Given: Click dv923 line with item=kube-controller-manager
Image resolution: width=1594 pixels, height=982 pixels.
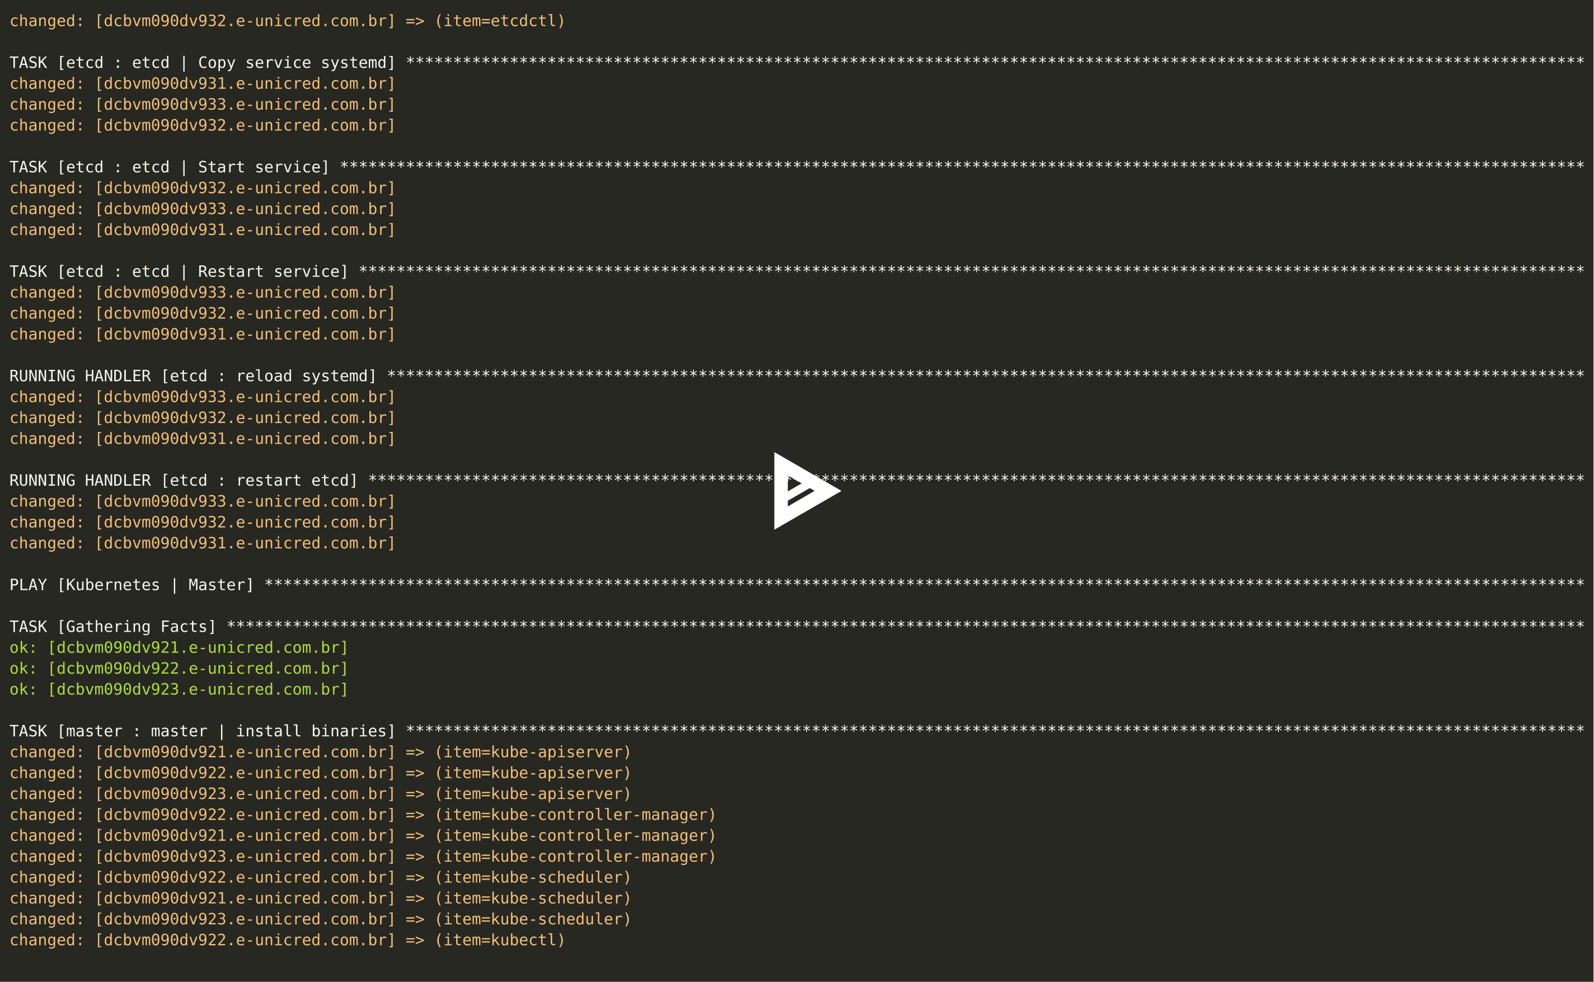Looking at the screenshot, I should [x=363, y=857].
